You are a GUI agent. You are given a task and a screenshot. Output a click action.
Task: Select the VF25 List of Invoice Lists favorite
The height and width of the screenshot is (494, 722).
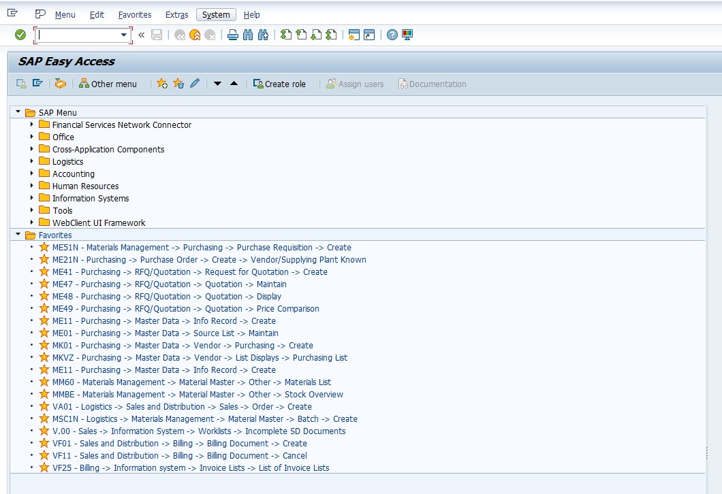click(191, 467)
